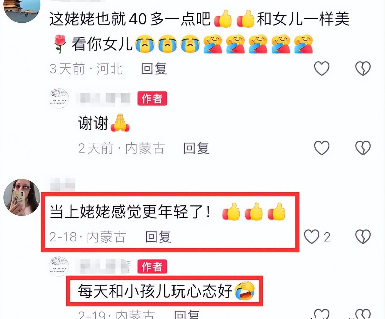Dislike the Hebei comment via broken heart
Screen dimensions: 385x319
point(363,68)
